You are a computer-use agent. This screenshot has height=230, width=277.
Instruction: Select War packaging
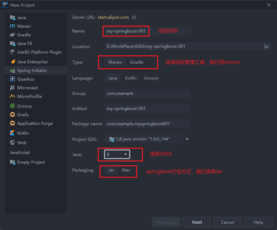(x=126, y=170)
